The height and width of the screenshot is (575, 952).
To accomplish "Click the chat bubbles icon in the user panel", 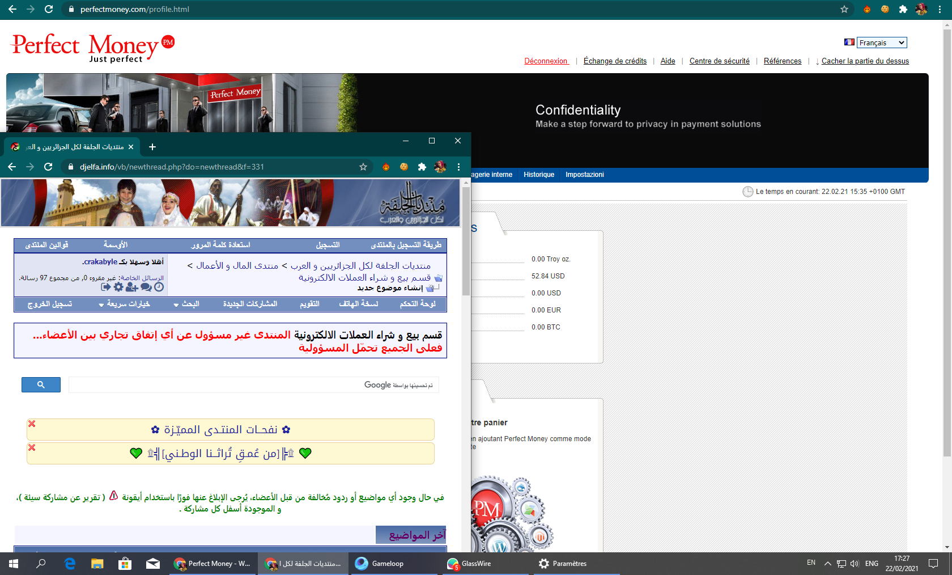I will click(146, 287).
